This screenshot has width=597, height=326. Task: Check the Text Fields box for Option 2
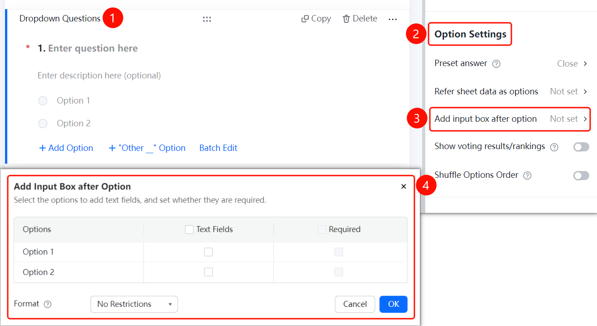pyautogui.click(x=209, y=272)
